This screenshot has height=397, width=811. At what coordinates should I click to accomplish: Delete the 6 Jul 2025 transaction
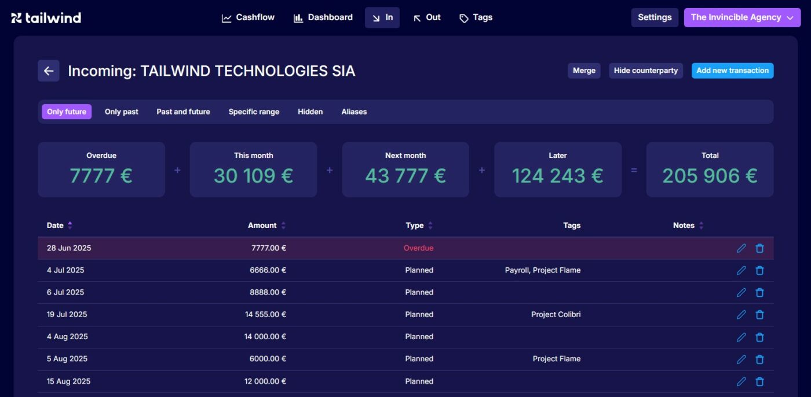[759, 292]
